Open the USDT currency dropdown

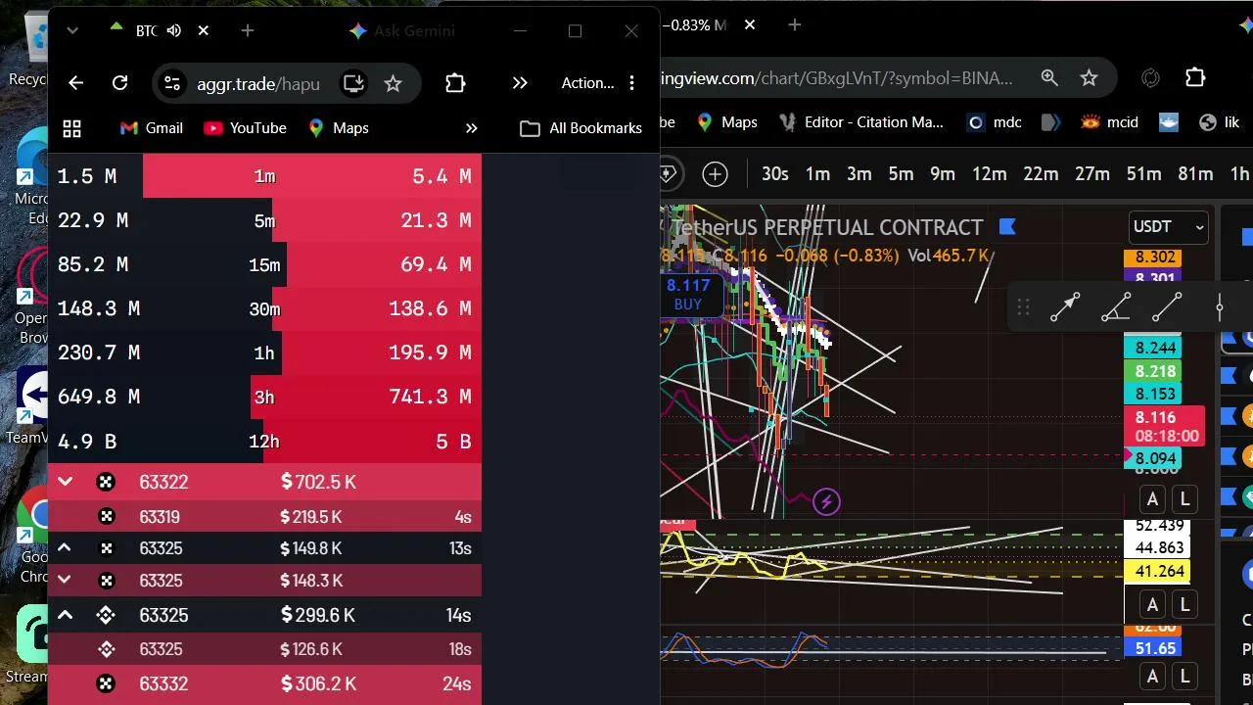tap(1168, 227)
